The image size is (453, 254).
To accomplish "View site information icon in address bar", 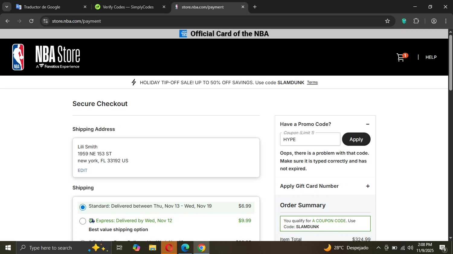I will pos(46,21).
